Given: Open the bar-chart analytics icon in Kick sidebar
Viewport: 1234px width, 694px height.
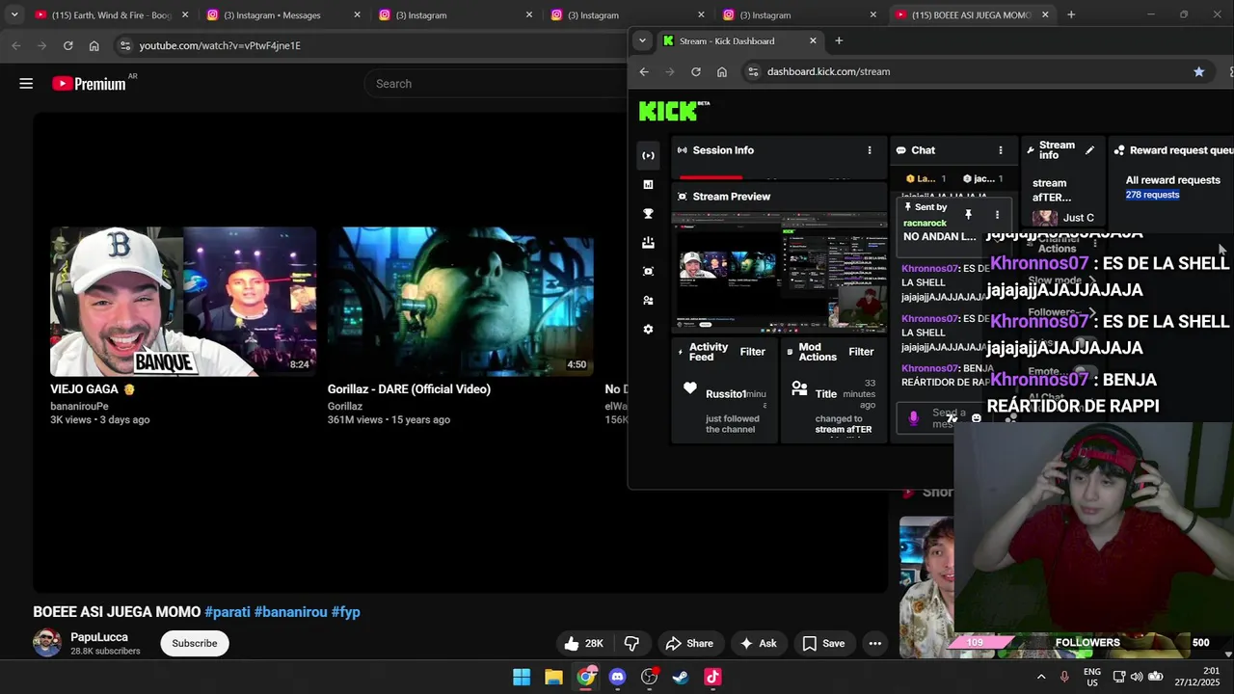Looking at the screenshot, I should 648,184.
